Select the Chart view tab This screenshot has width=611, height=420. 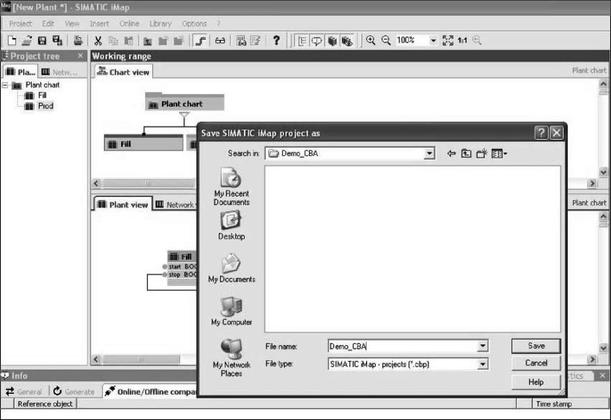click(x=124, y=72)
